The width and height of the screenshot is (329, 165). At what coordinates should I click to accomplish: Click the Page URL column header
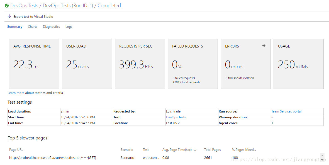[16, 150]
